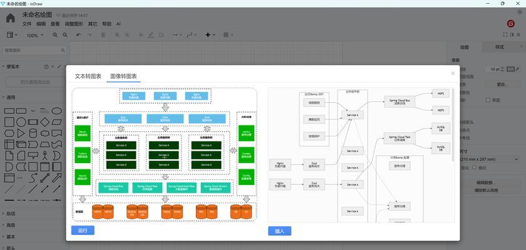The image size is (526, 250).
Task: Open the 100% zoom dropdown
Action: [x=35, y=35]
